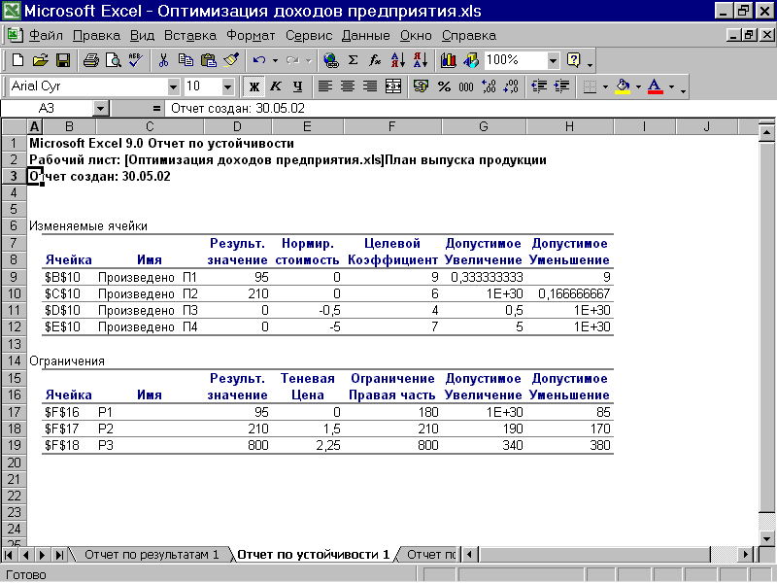Click the Select All corner button
Viewport: 777px width, 583px height.
[14, 127]
